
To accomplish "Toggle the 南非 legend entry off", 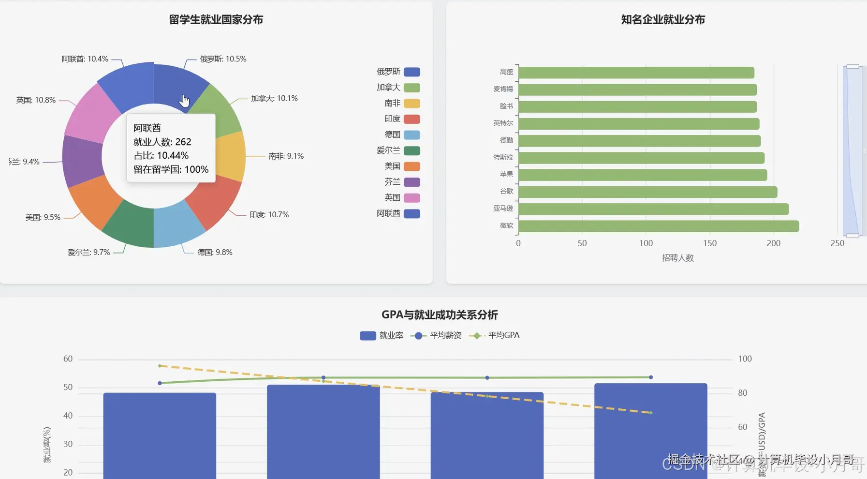I will point(412,103).
